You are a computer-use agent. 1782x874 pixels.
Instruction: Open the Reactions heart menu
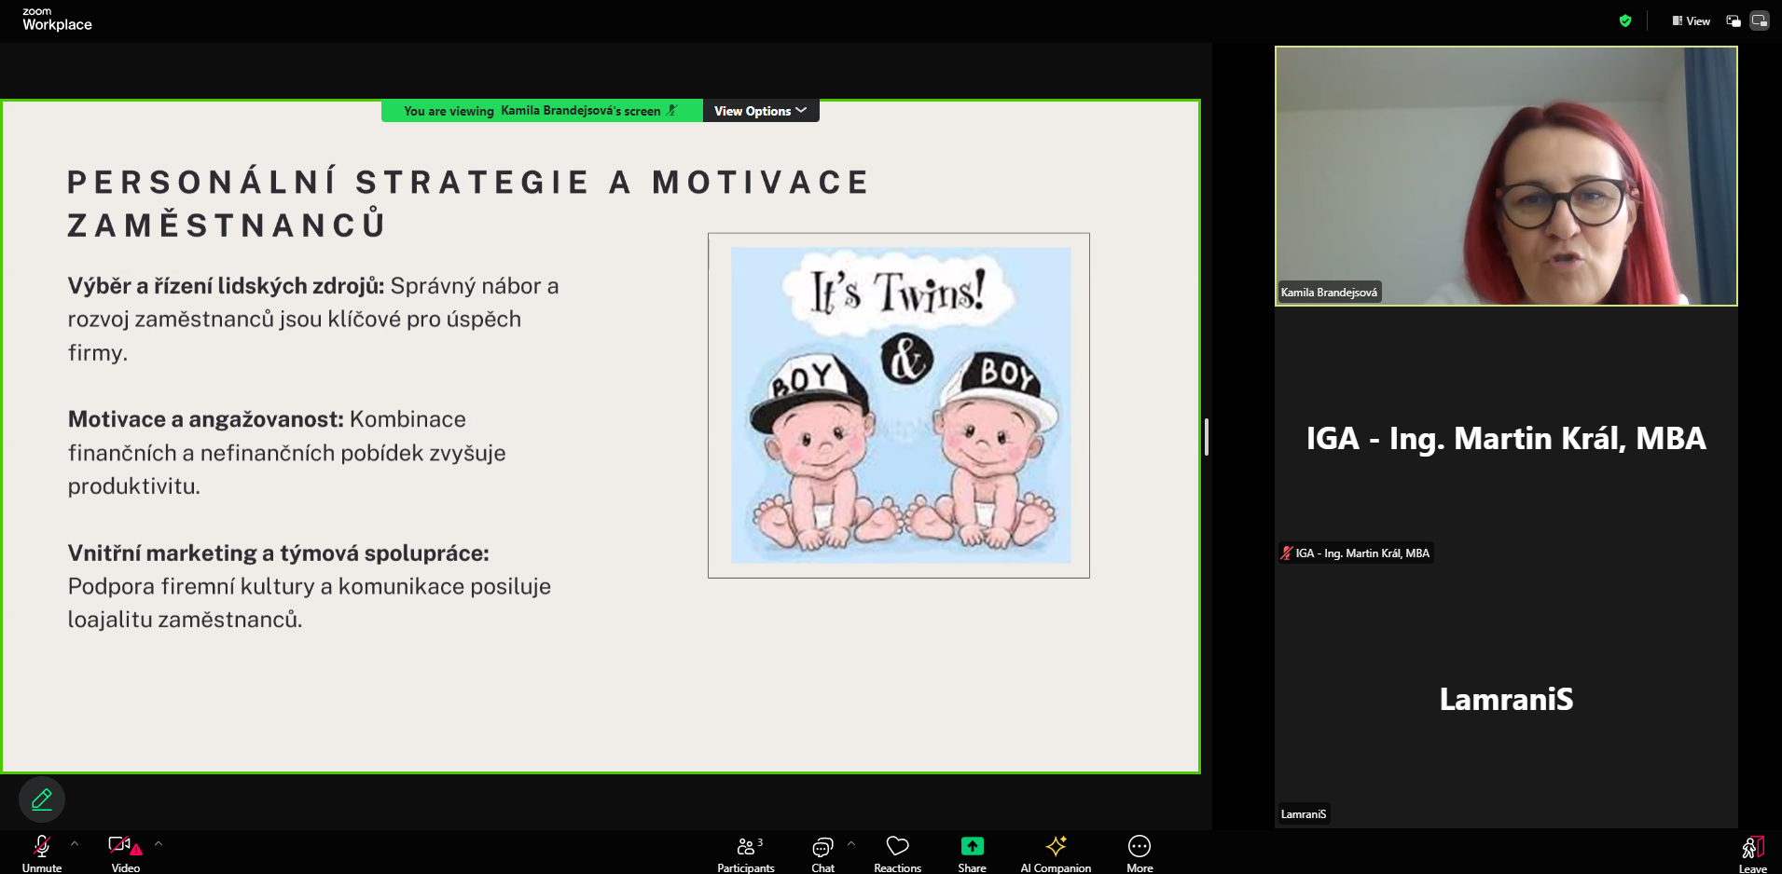tap(897, 853)
